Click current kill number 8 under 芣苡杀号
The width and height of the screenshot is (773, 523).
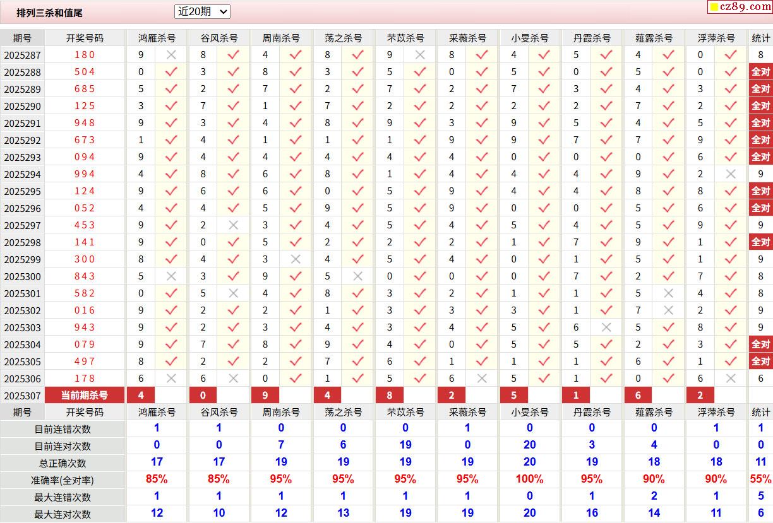point(390,396)
